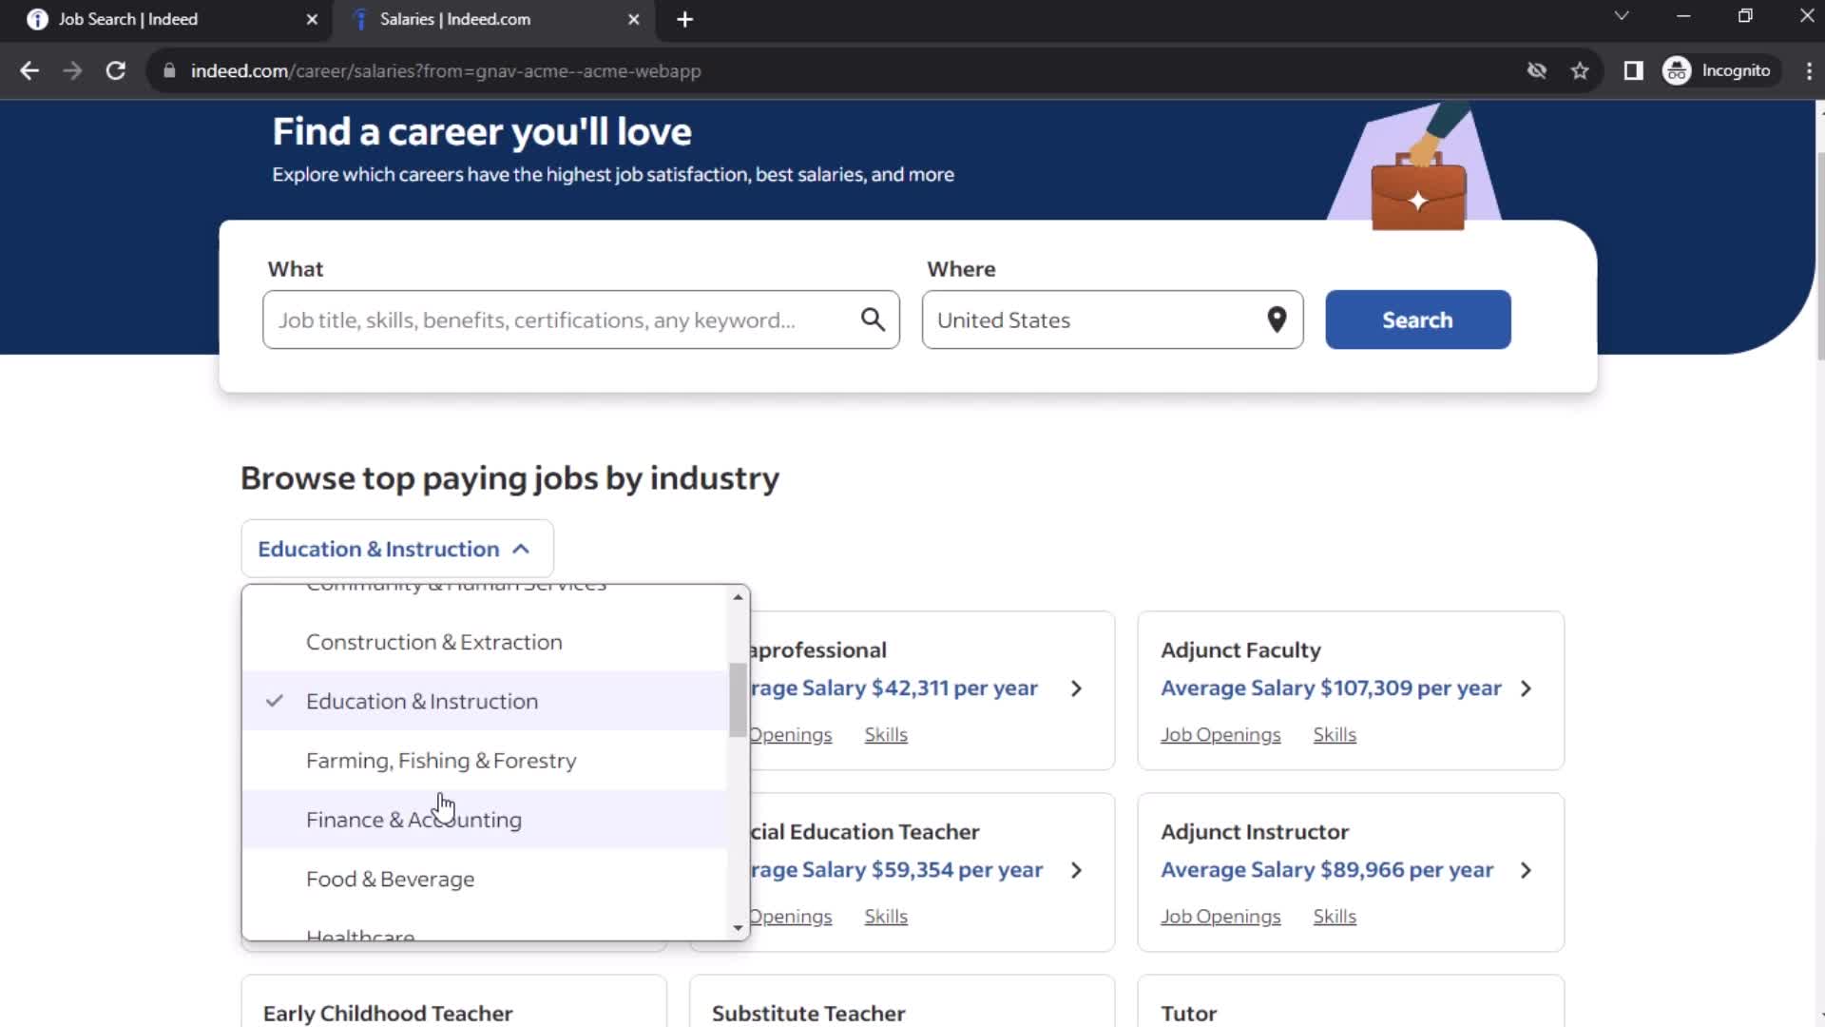The width and height of the screenshot is (1825, 1027).
Task: Click the dropdown list scrollbar thumb
Action: point(738,700)
